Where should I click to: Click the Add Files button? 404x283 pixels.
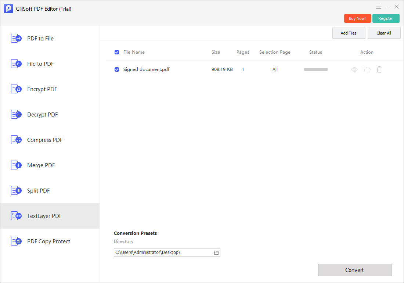[x=349, y=33]
